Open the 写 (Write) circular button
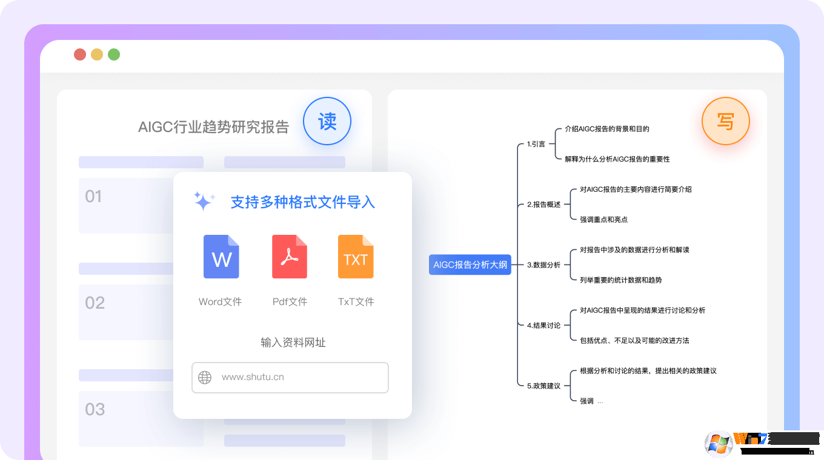This screenshot has width=824, height=460. [725, 121]
